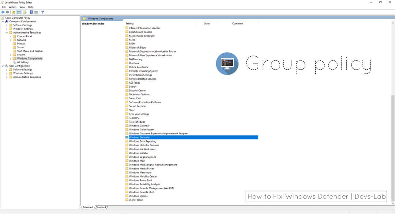Switch to the Standard tab
This screenshot has width=395, height=214.
tap(101, 207)
